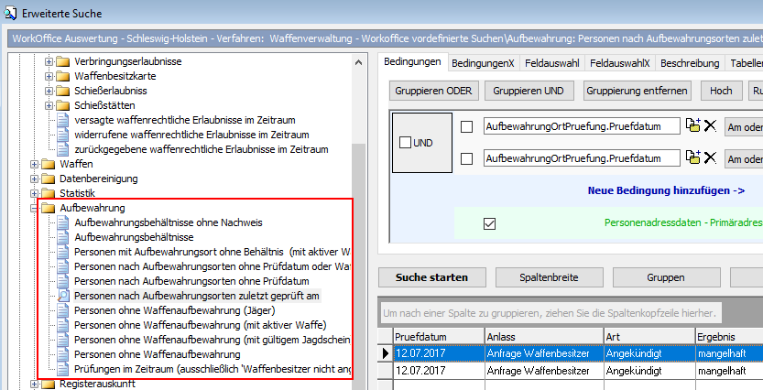Expand the Waffen folder in the tree
The height and width of the screenshot is (390, 763).
[x=34, y=164]
